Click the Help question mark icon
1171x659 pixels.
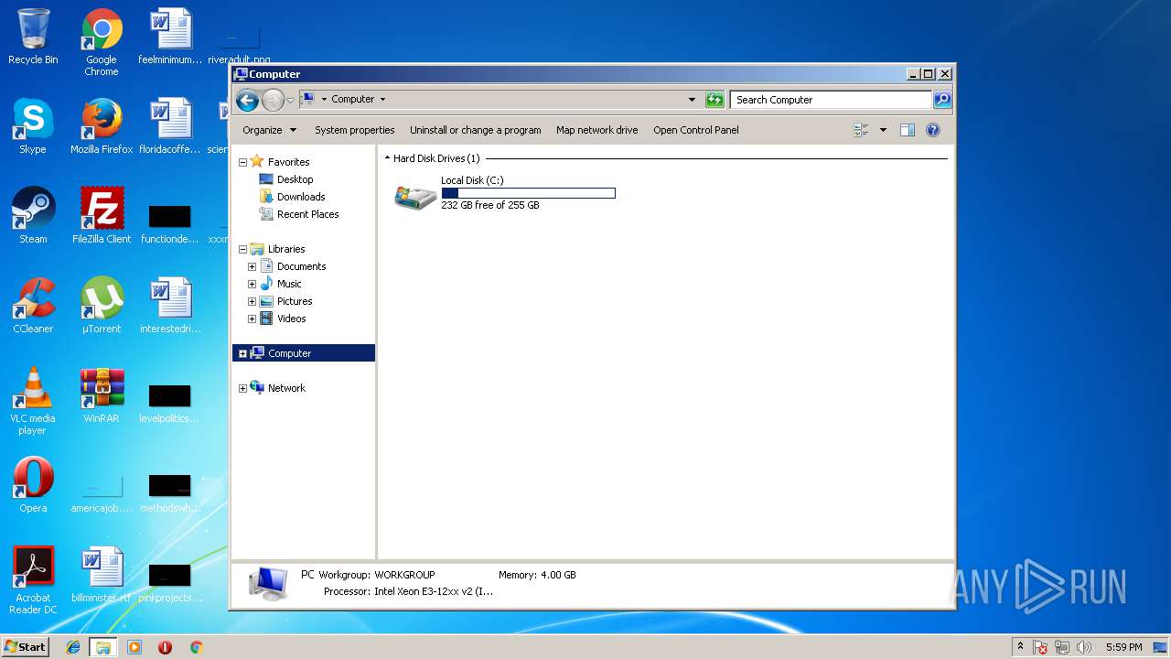[933, 130]
